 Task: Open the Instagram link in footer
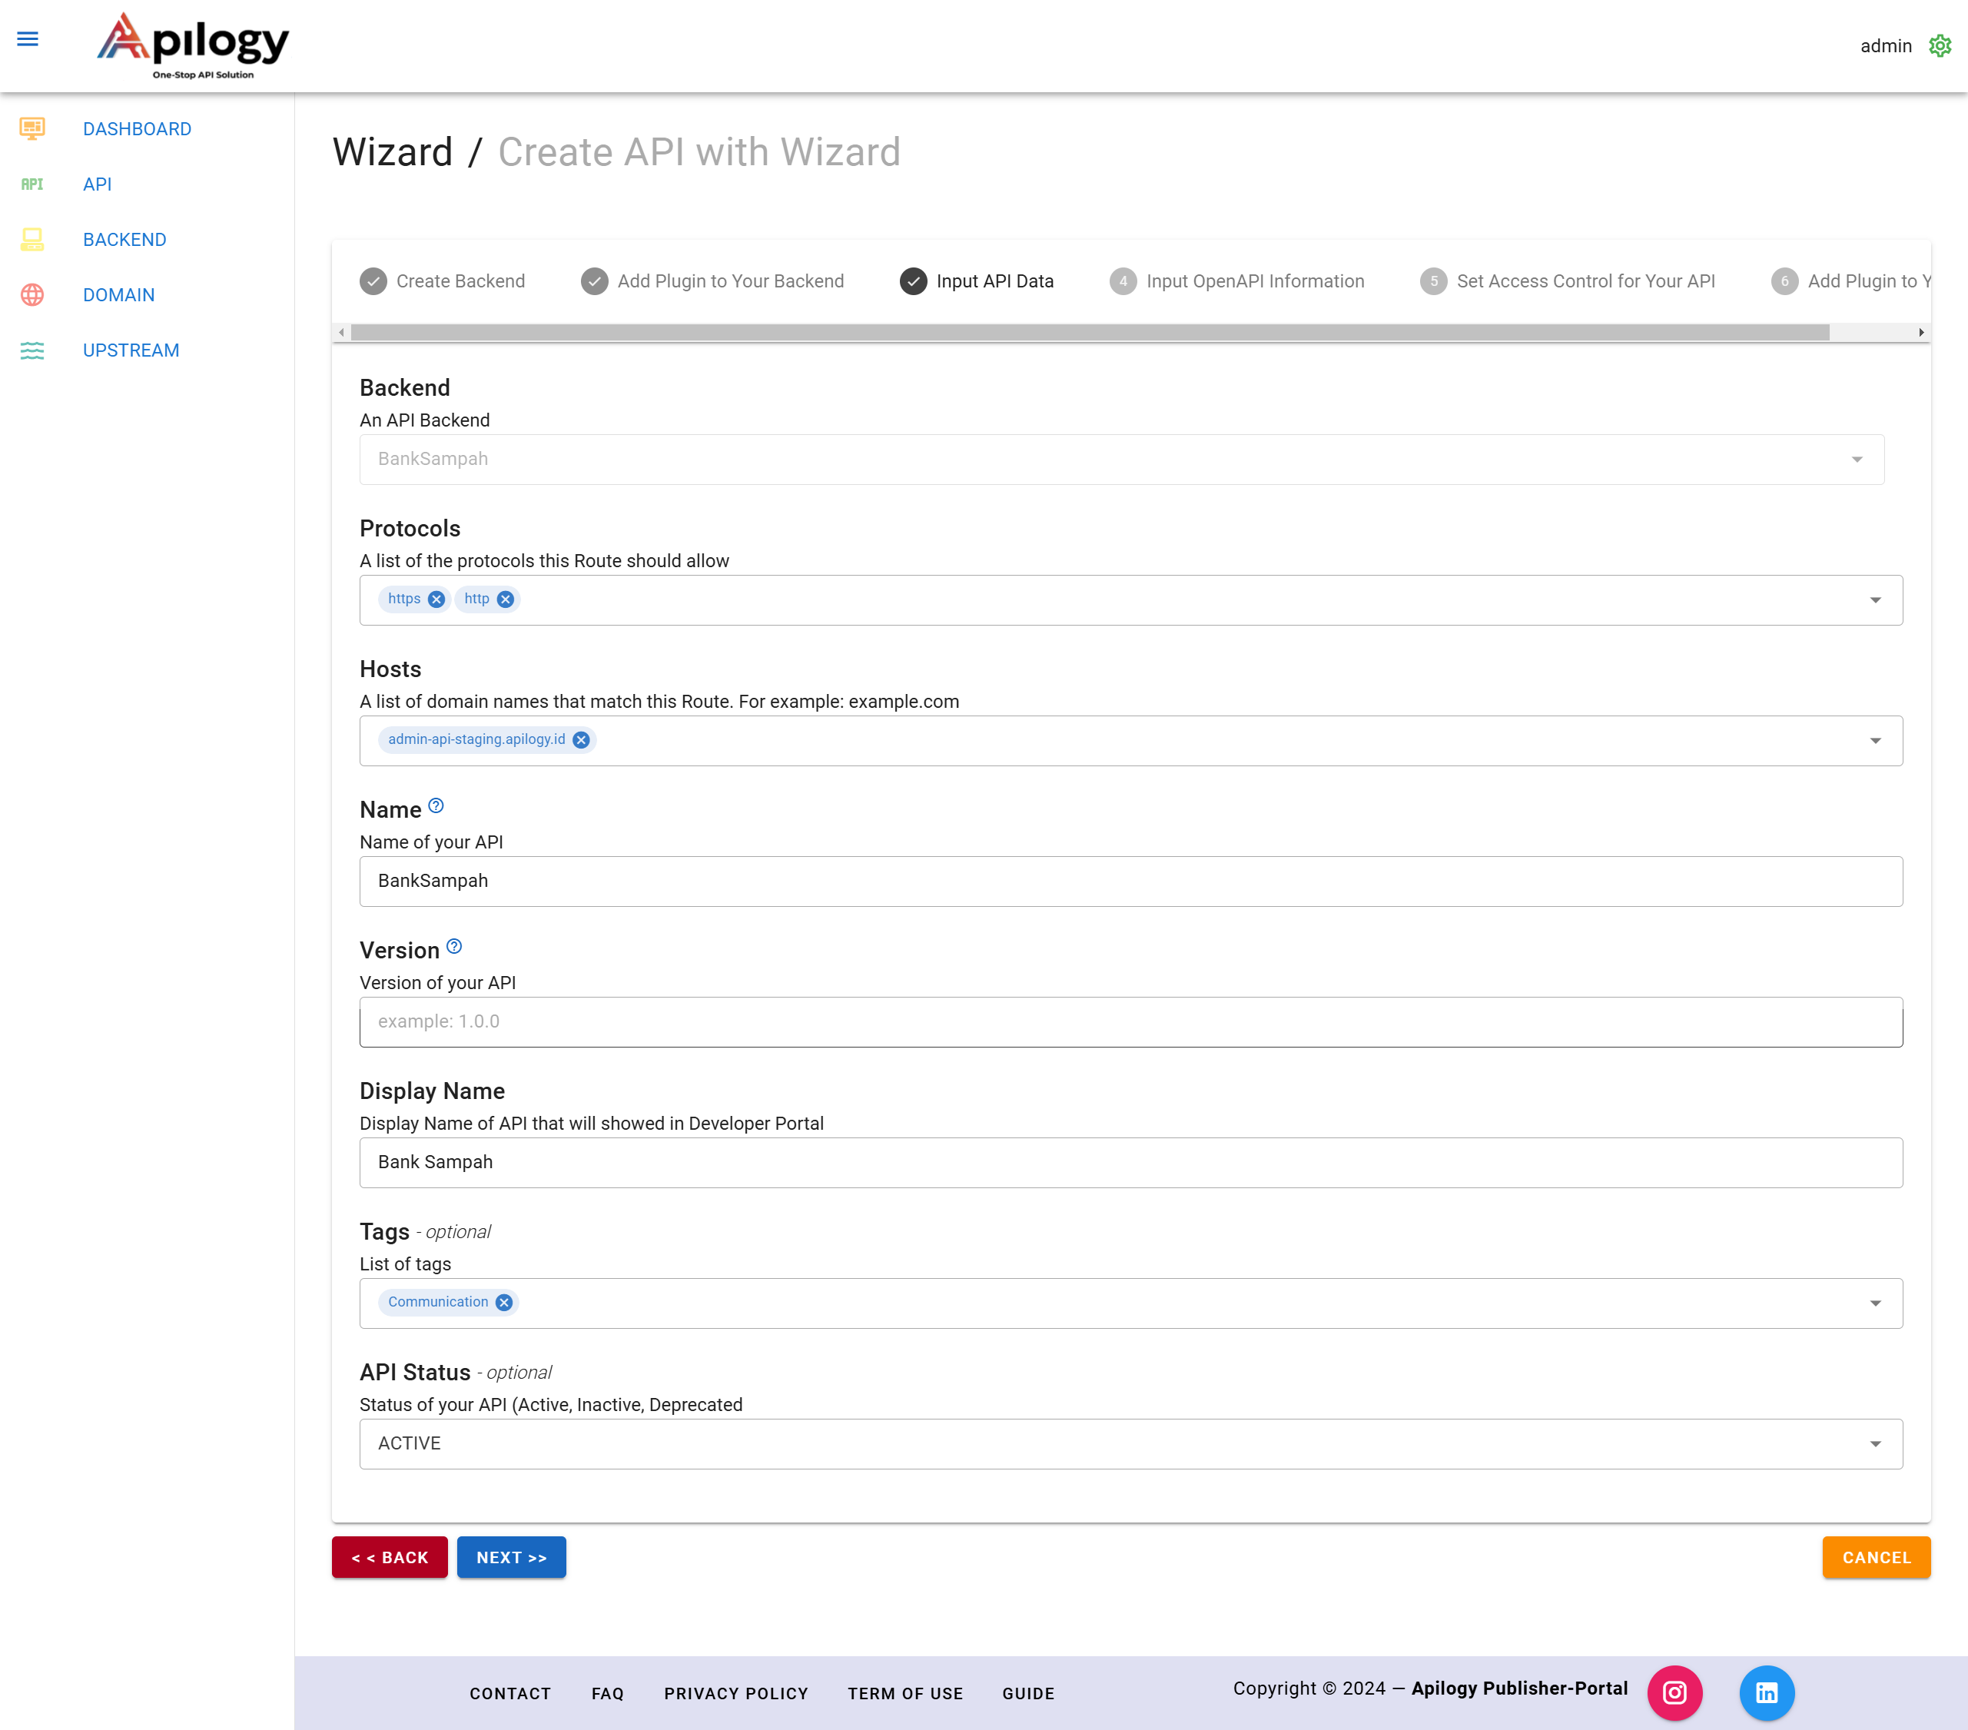coord(1674,1692)
